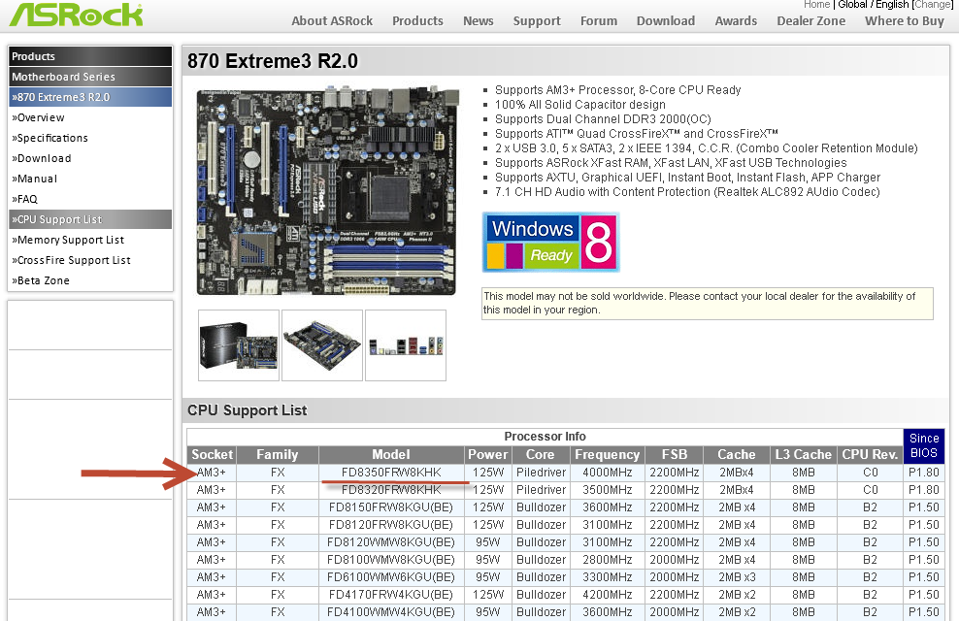Image resolution: width=959 pixels, height=621 pixels.
Task: Open the Support menu item
Action: click(537, 20)
